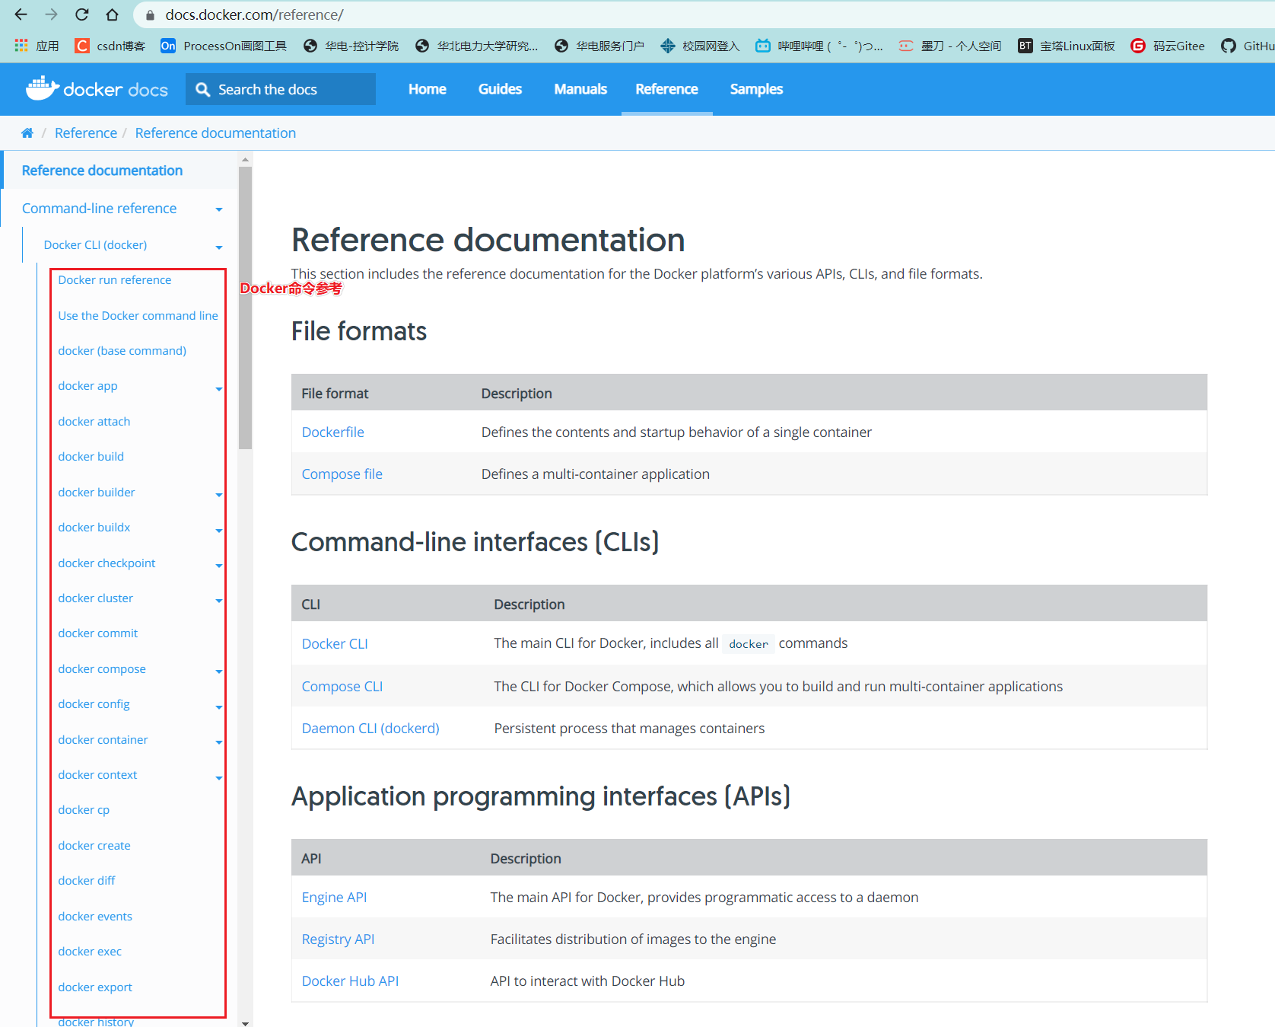
Task: Open docker commit sidebar item
Action: 97,633
